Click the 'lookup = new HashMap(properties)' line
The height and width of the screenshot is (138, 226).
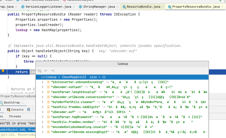[49, 30]
